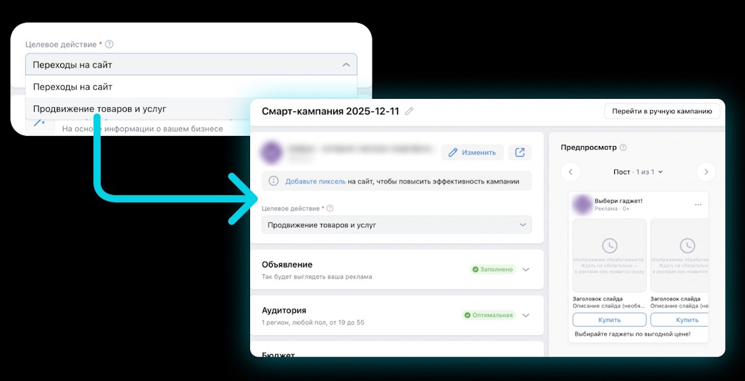Go to the previous preview with the left arrow
Screen dimensions: 745x381
(570, 172)
